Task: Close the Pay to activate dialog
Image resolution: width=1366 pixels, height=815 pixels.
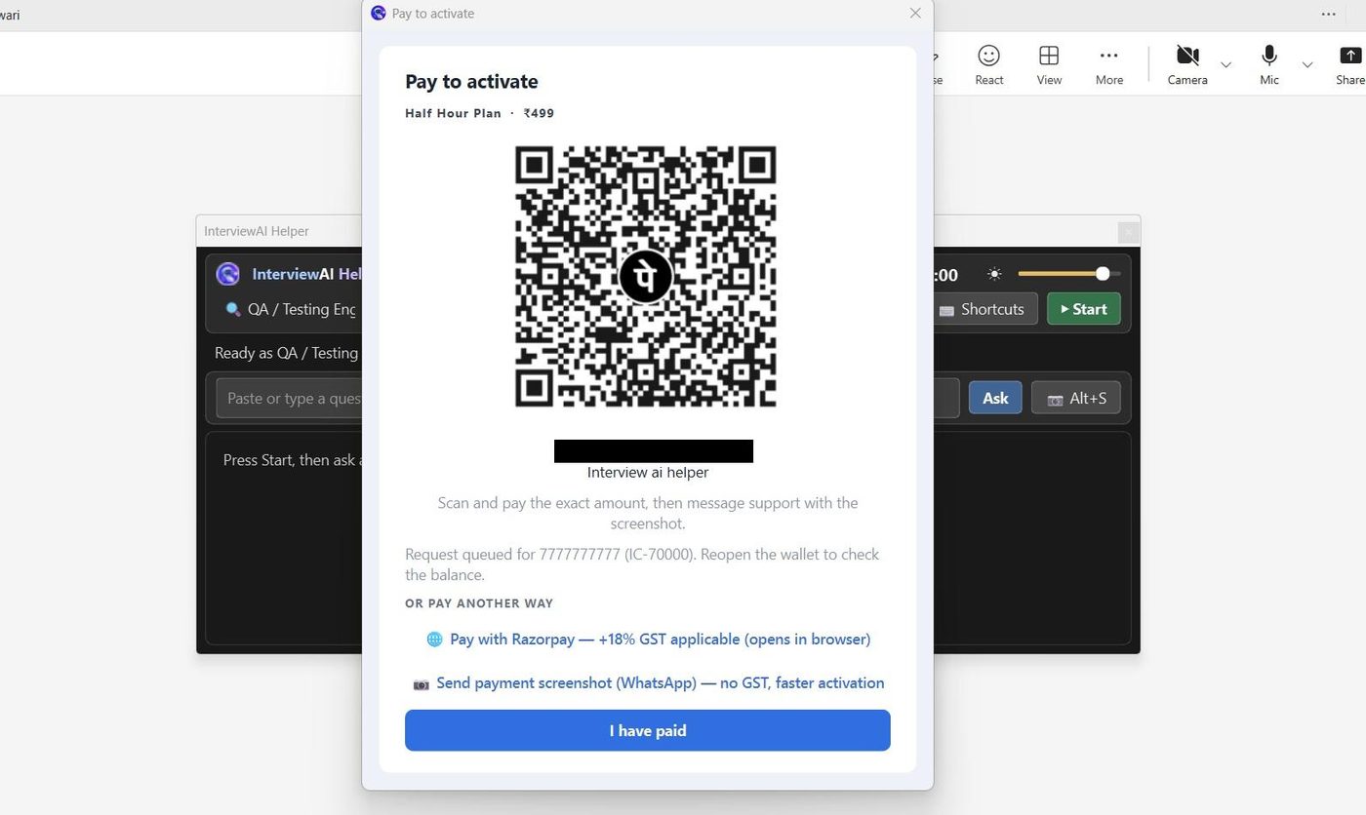Action: click(914, 14)
